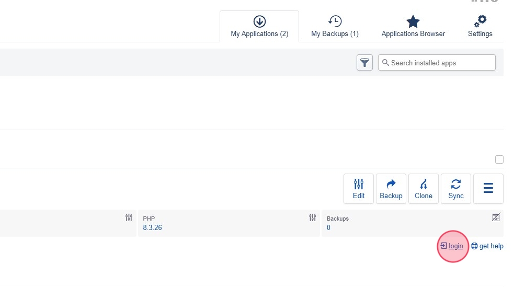Go to the Applications Browser tab
The height and width of the screenshot is (287, 514).
(x=413, y=27)
